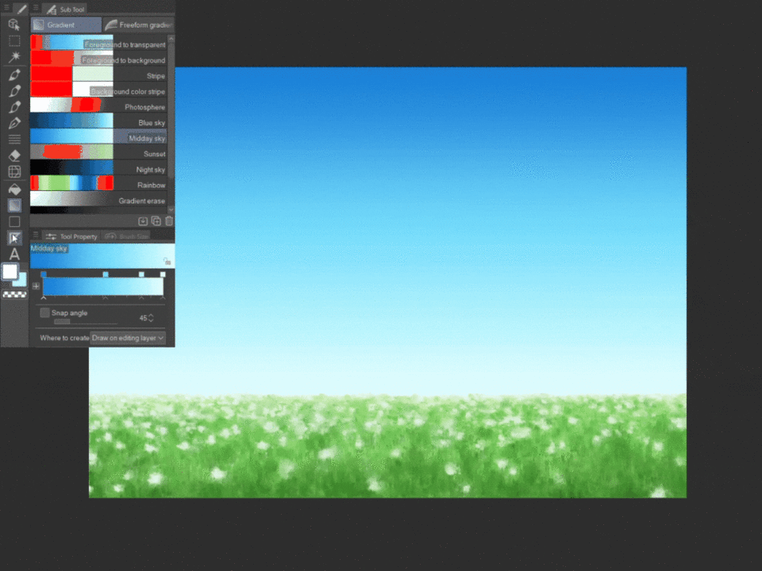
Task: Choose the Stripe gradient
Action: pos(98,74)
